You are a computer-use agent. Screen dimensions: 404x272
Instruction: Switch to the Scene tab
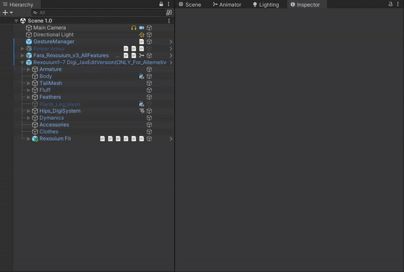pyautogui.click(x=190, y=5)
